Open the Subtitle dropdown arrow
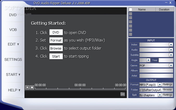This screenshot has height=110, width=176. point(171,55)
